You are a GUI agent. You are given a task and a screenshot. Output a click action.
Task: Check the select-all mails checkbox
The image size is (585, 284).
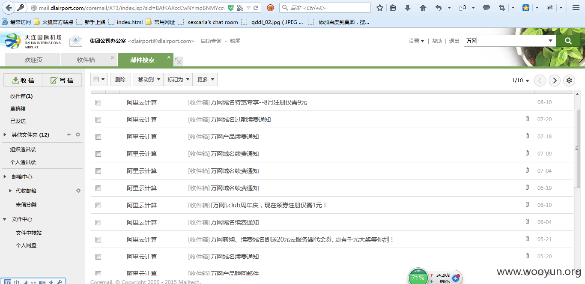pos(96,79)
